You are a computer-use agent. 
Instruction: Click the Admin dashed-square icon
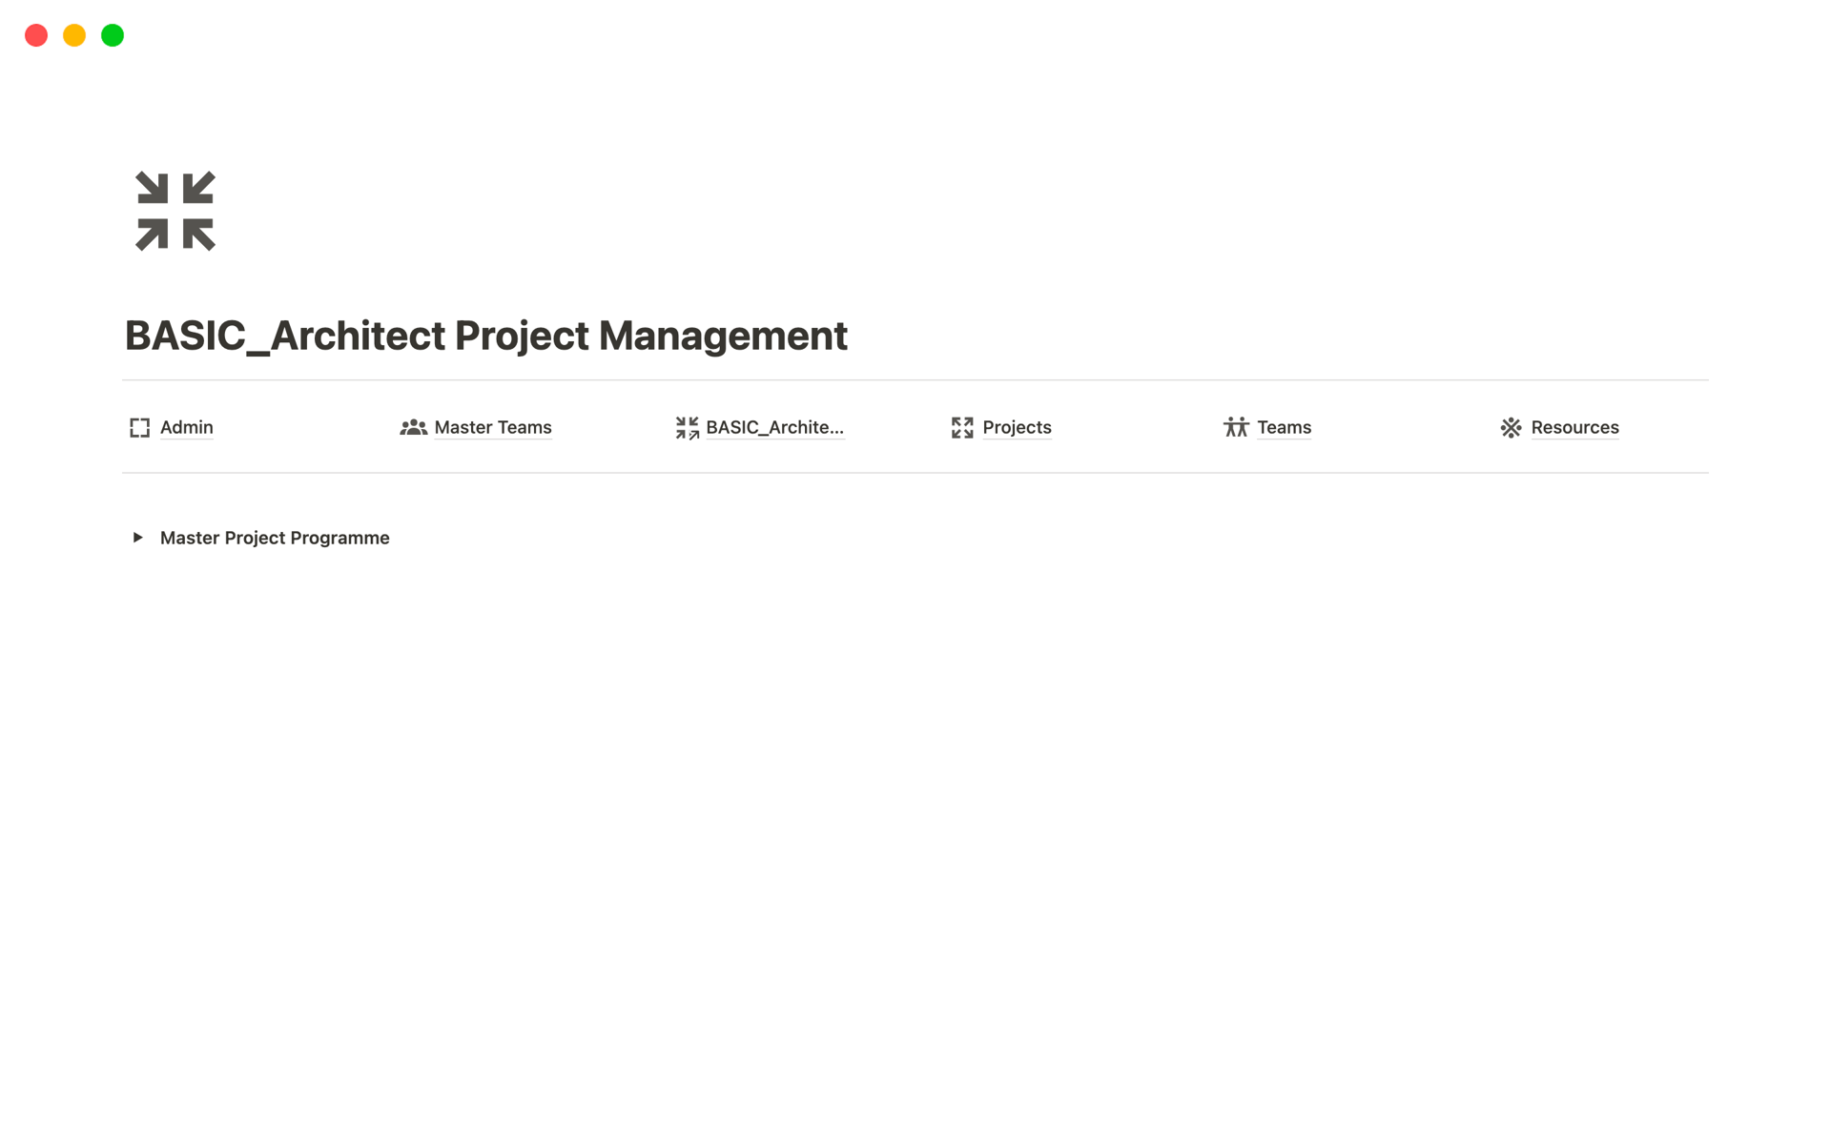(x=140, y=428)
